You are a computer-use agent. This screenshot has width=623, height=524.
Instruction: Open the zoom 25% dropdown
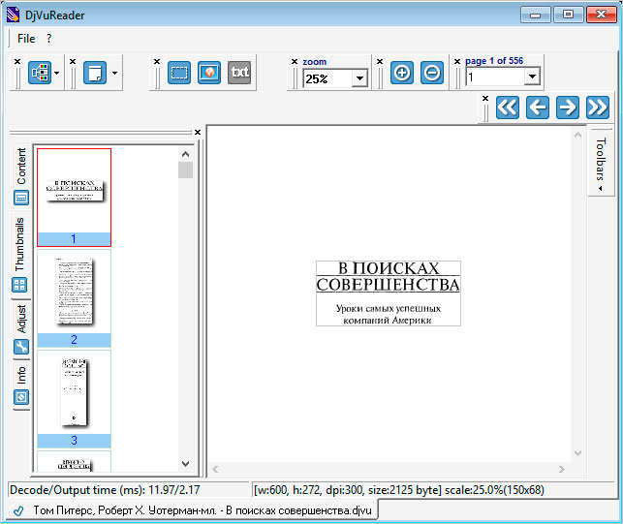click(x=360, y=78)
